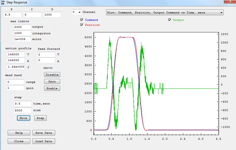Expand the Plot type selection dropdown
The image size is (236, 150).
click(x=164, y=13)
